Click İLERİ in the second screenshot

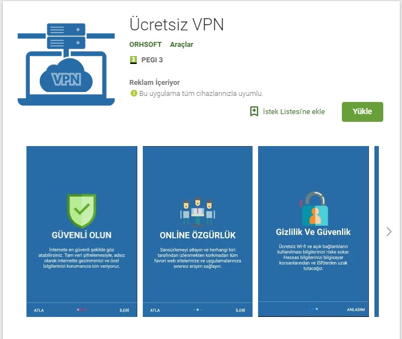point(240,310)
